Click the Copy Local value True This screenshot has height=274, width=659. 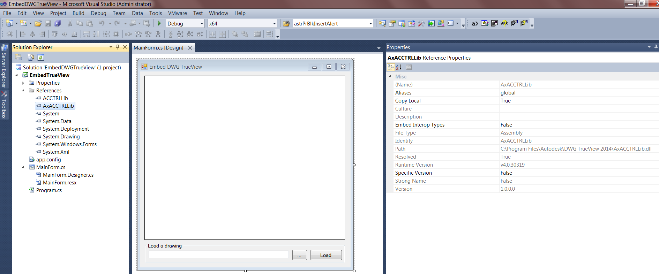(506, 101)
